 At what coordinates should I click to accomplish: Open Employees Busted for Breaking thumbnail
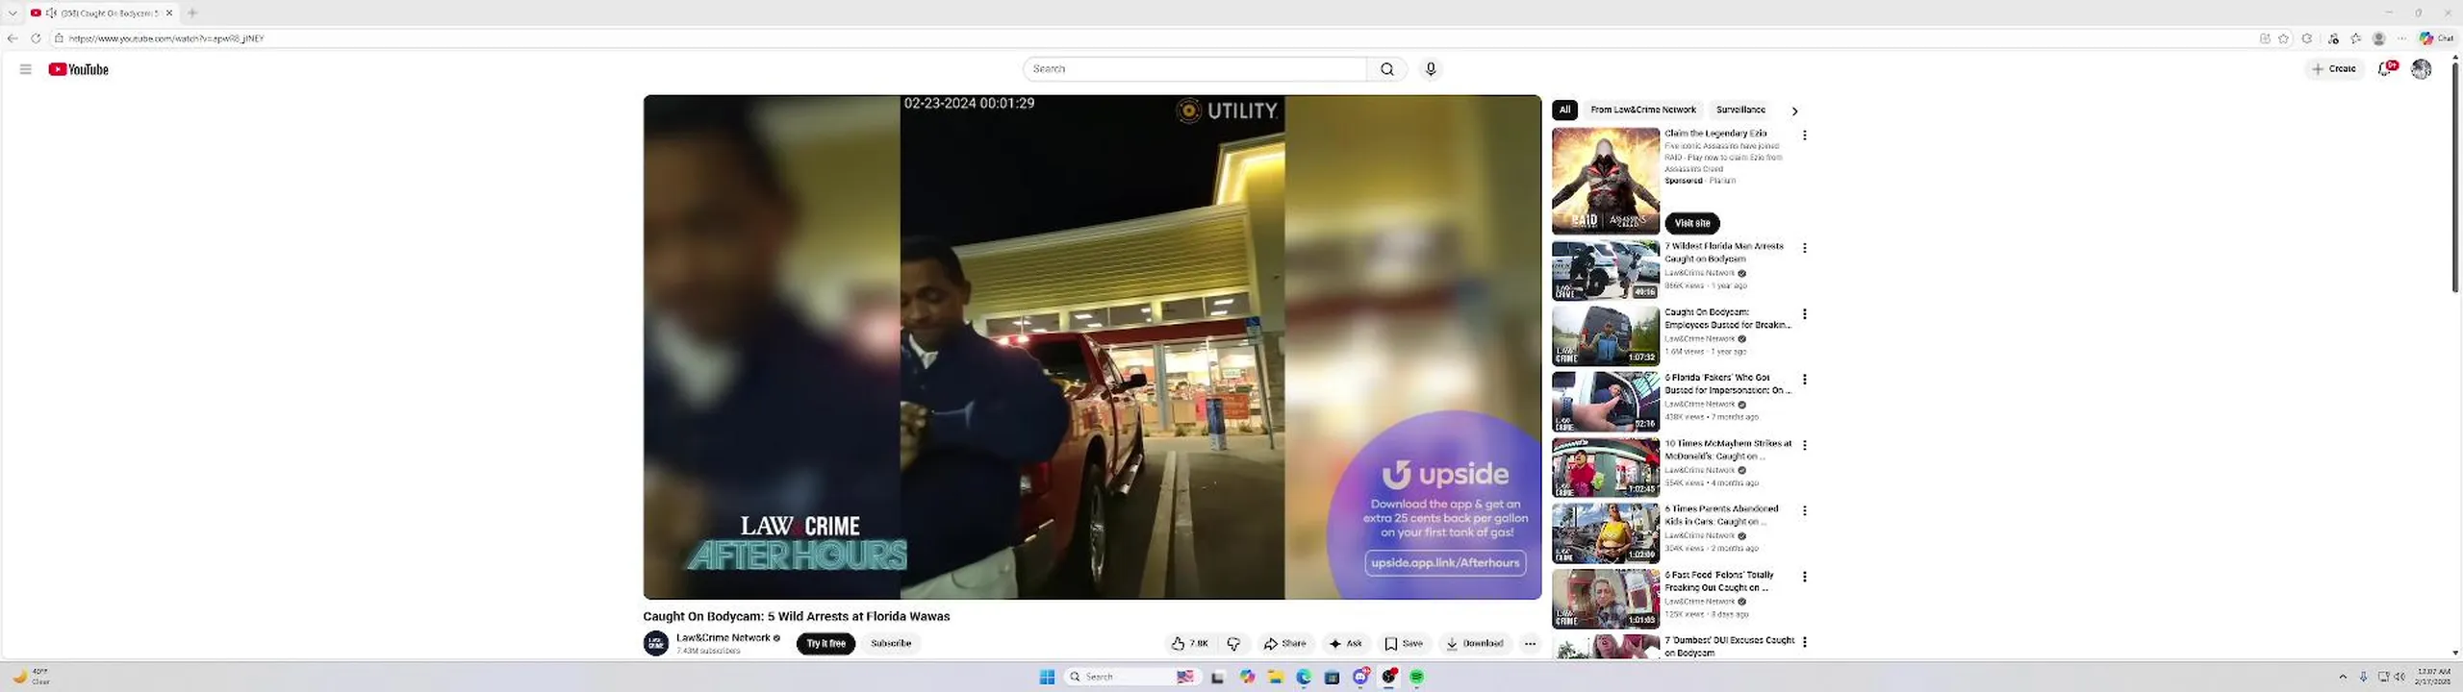(1605, 335)
